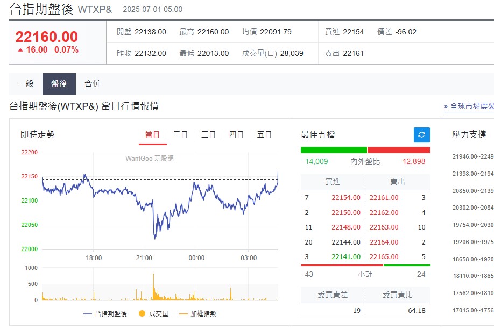The height and width of the screenshot is (329, 494).
Task: Open the 合併 session tab
Action: click(93, 84)
